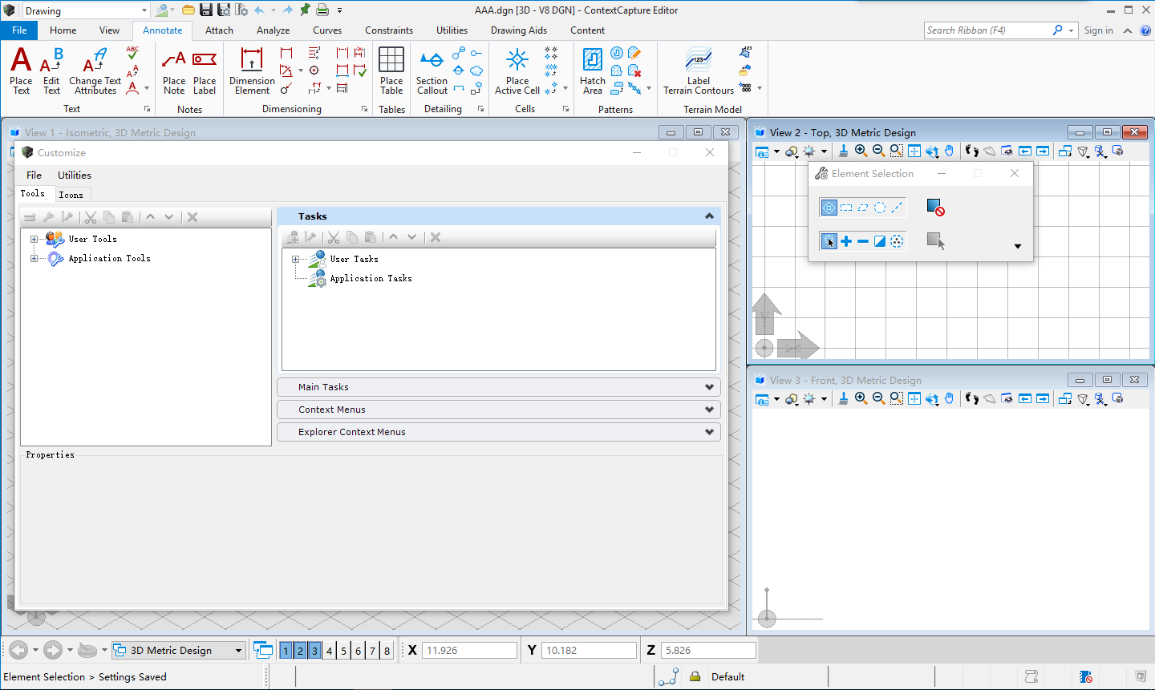Image resolution: width=1155 pixels, height=690 pixels.
Task: Select Circle method in Element Selection
Action: pyautogui.click(x=880, y=208)
